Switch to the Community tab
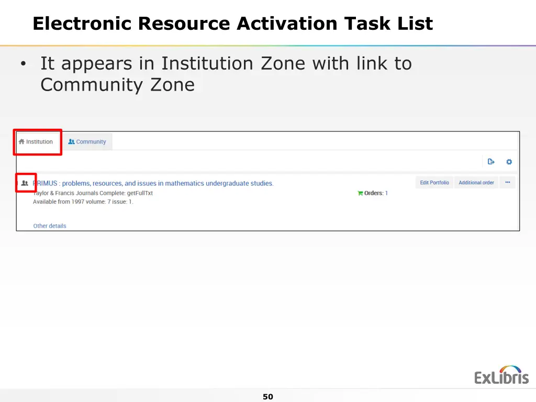The width and height of the screenshot is (536, 402). (x=87, y=141)
